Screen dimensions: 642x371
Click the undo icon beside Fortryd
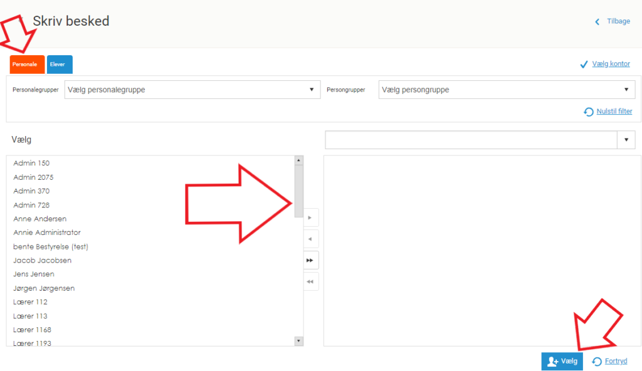tap(597, 362)
